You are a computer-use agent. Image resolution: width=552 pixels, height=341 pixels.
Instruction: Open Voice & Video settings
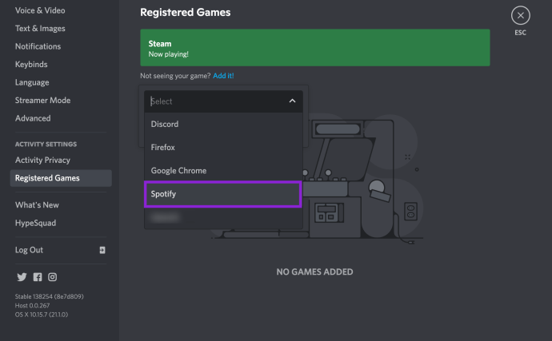[40, 10]
